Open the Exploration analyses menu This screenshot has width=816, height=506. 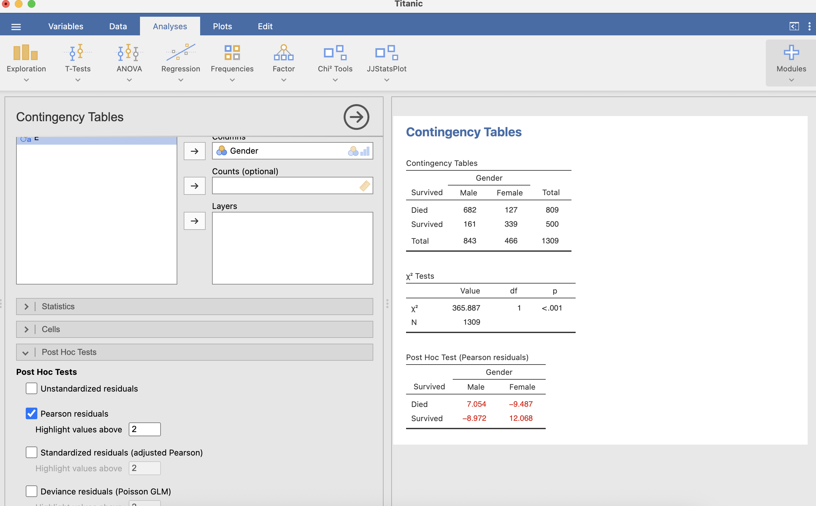[26, 62]
